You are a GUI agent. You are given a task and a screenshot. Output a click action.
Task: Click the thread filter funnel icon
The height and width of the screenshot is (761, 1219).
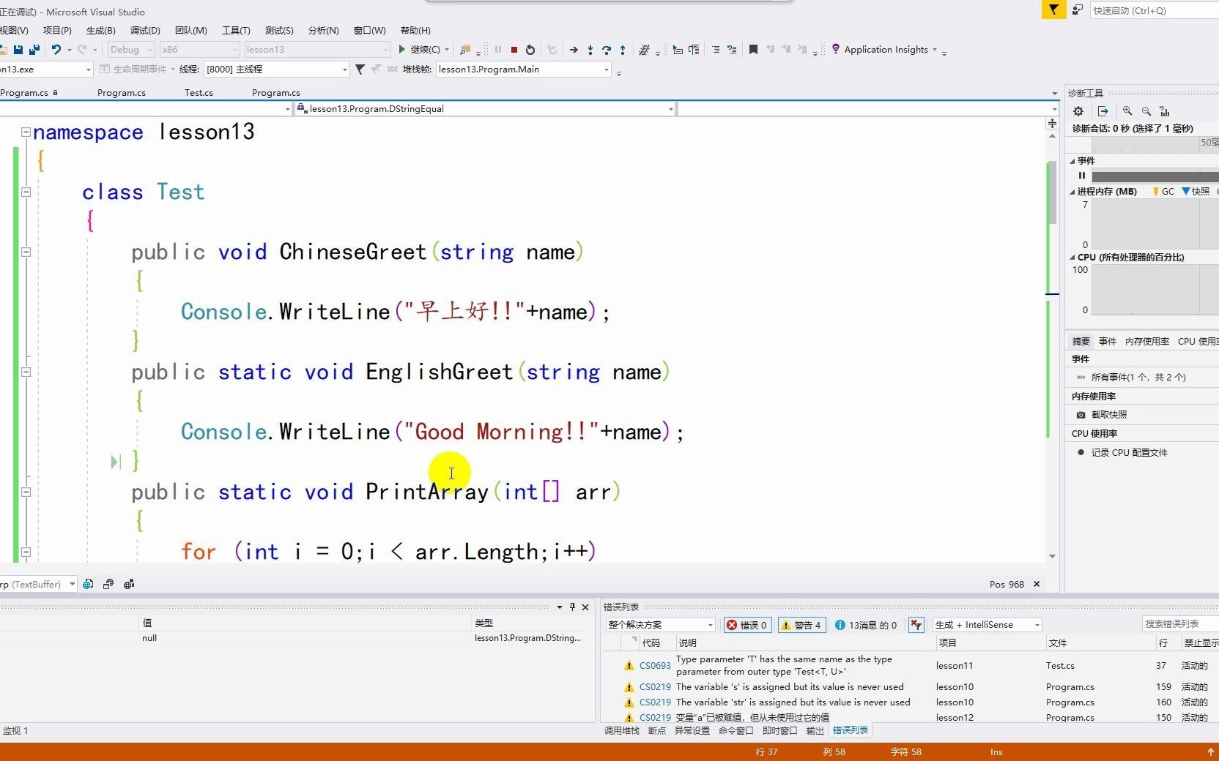tap(360, 70)
